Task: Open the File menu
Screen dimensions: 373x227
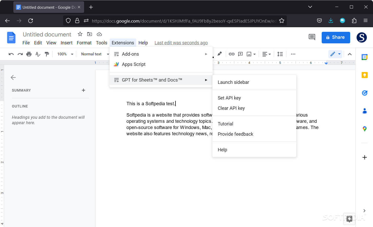Action: tap(26, 43)
